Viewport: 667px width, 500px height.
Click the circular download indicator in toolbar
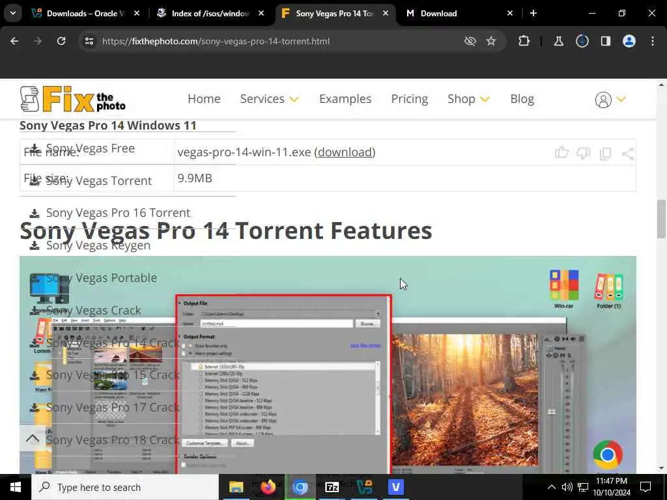[x=582, y=41]
